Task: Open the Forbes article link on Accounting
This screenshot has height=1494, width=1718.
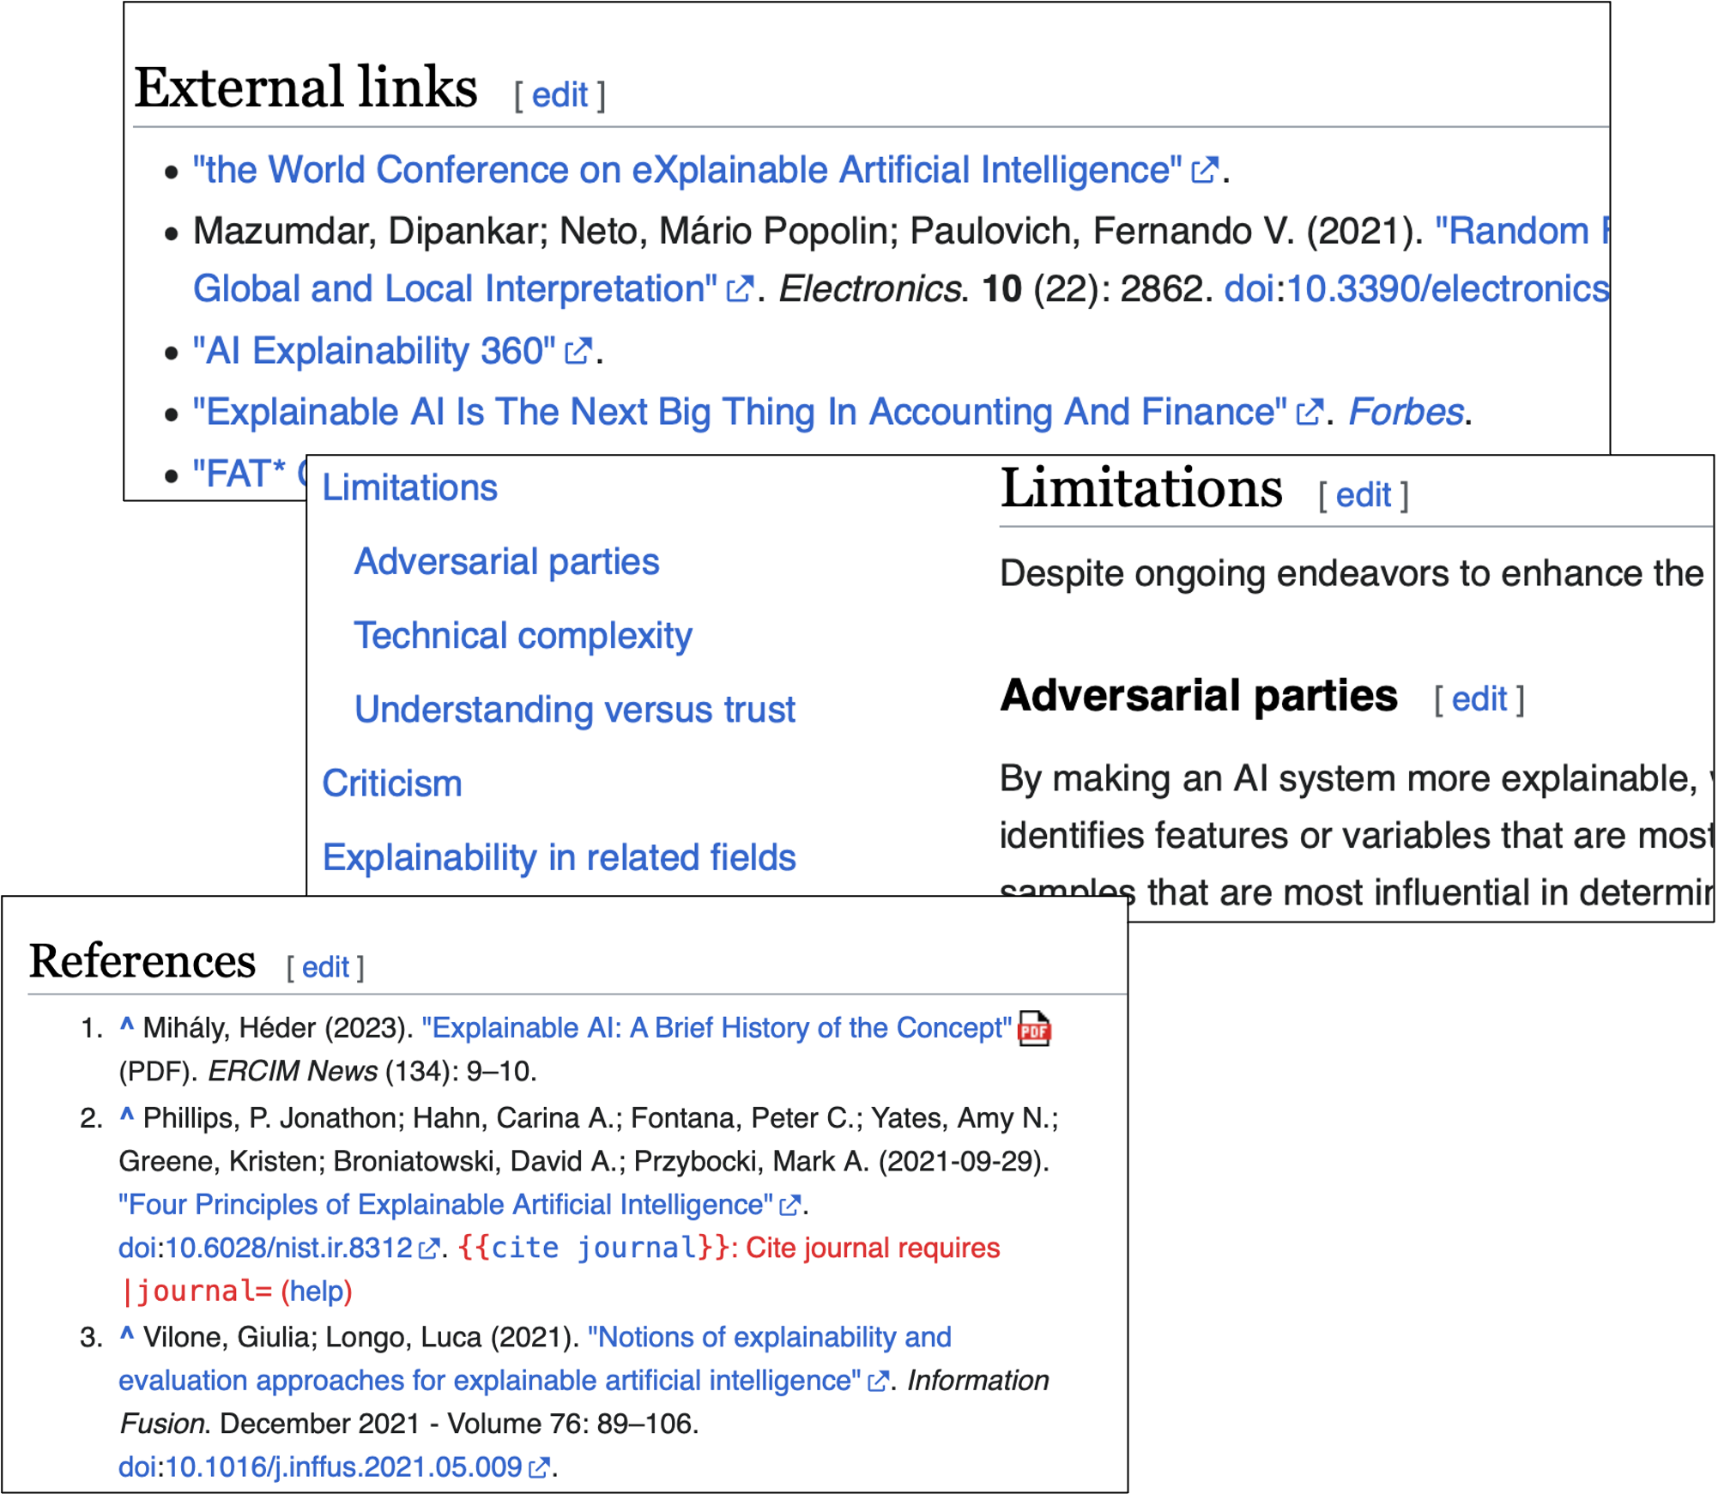Action: pos(739,413)
